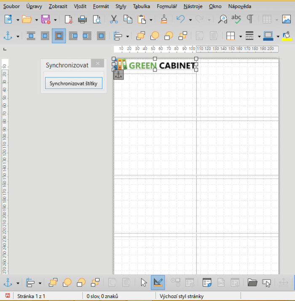Back One in upper toolbar
The height and width of the screenshot is (301, 295).
coord(169,36)
